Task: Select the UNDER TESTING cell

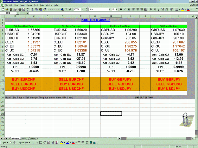Action: click(144, 98)
